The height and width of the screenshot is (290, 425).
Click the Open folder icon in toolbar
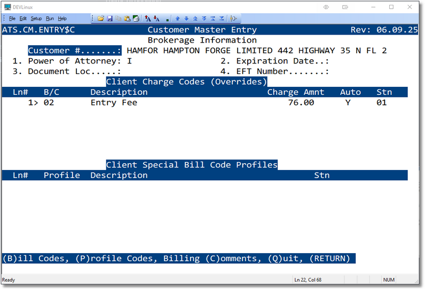click(100, 19)
